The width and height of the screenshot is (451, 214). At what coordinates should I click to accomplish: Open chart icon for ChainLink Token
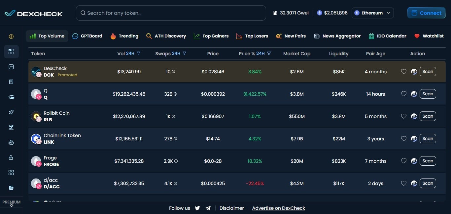[x=414, y=139]
